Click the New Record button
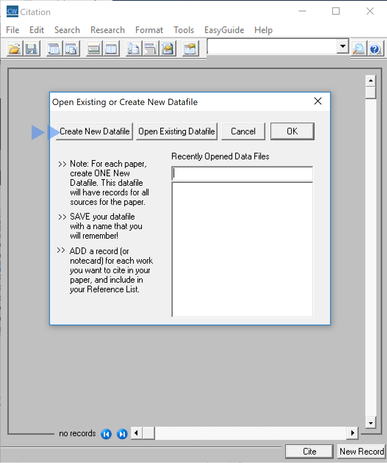The width and height of the screenshot is (387, 463). (x=361, y=451)
